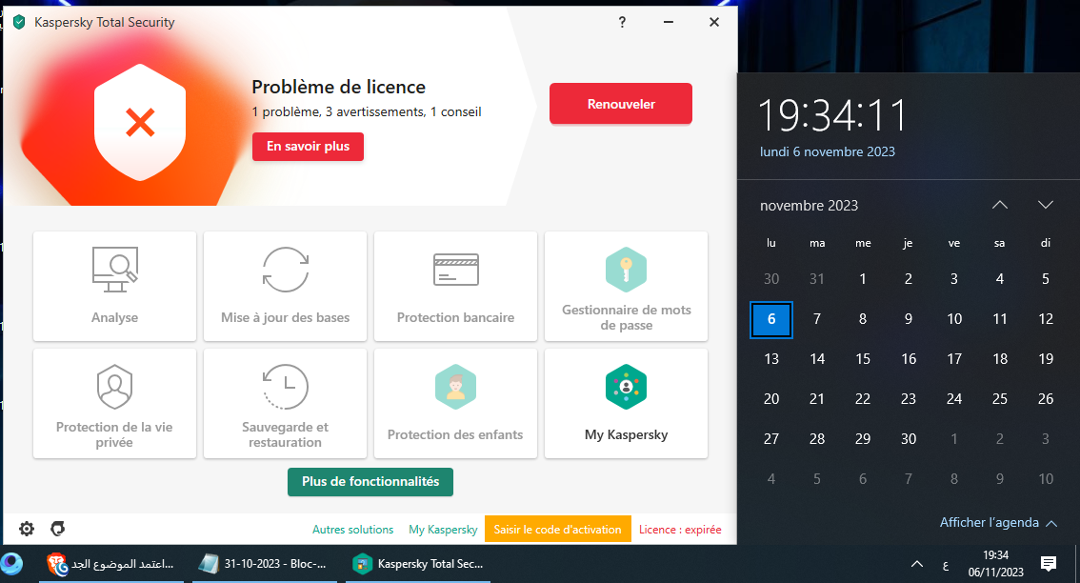Click Saisir le code d'activation

coord(558,530)
